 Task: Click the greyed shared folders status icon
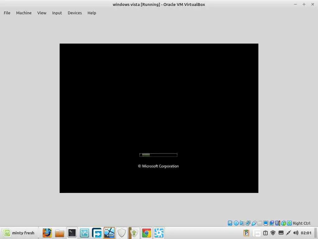click(x=260, y=223)
